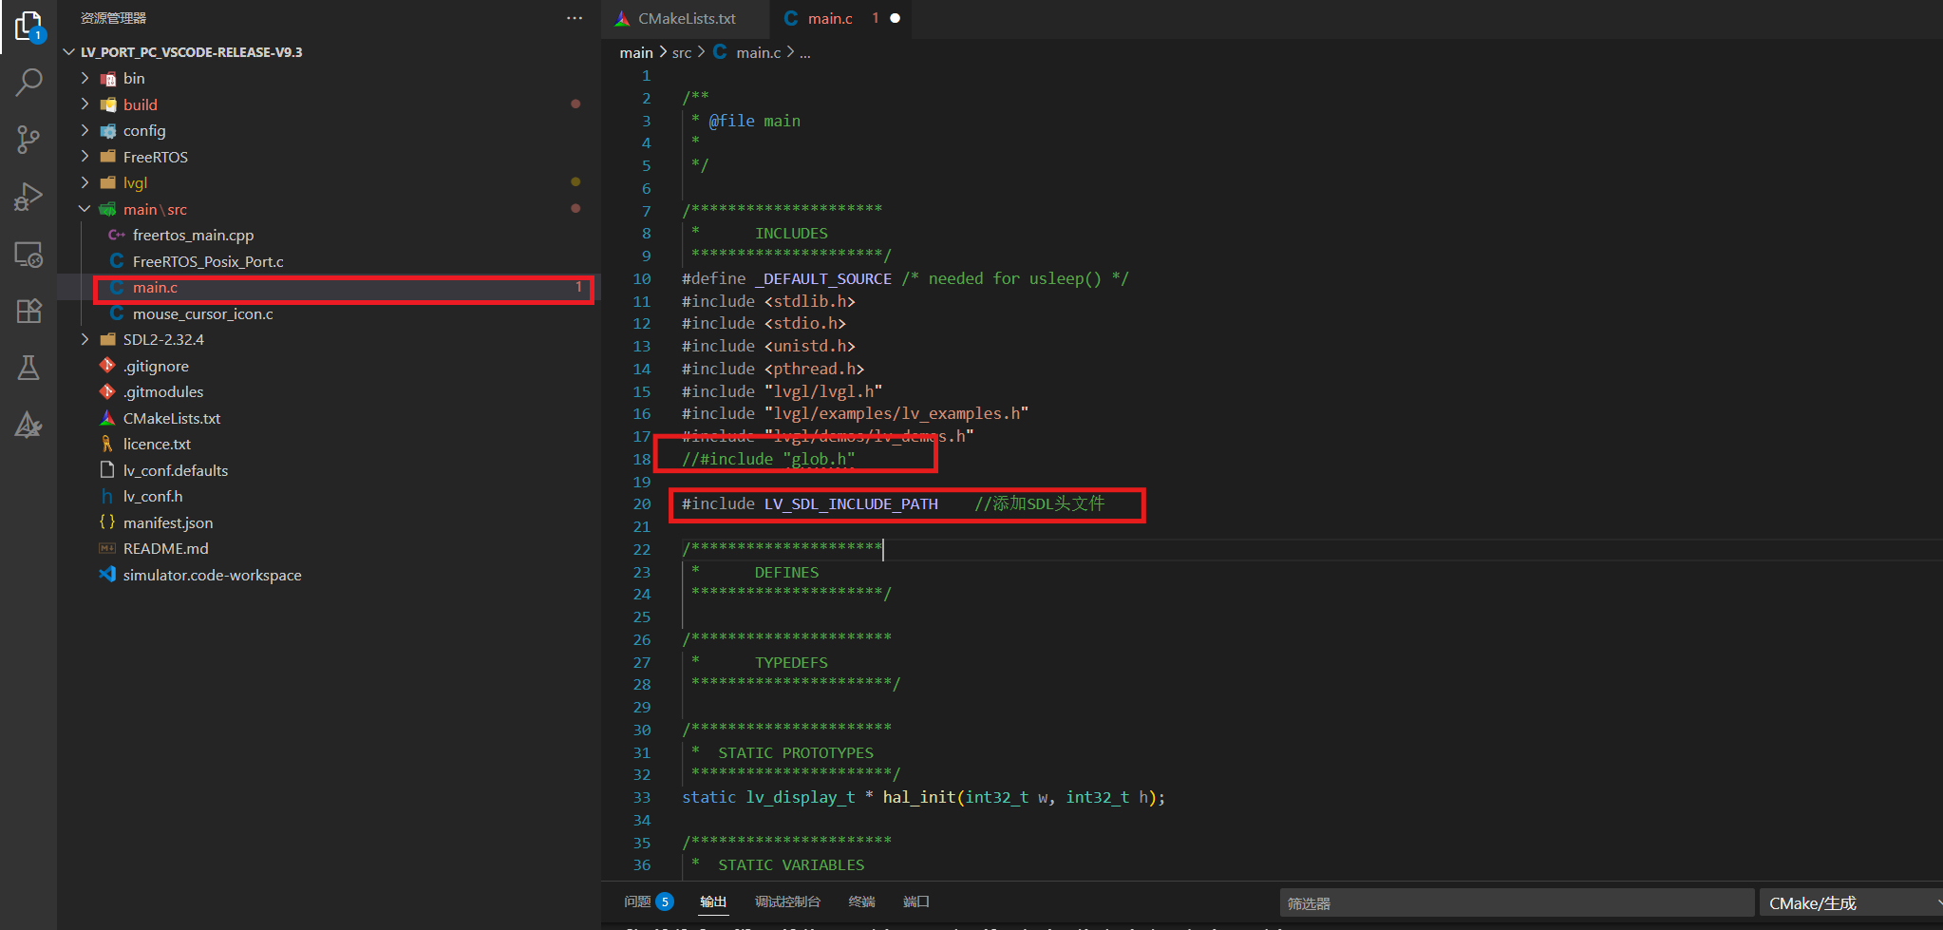
Task: Open the Extensions view
Action: (28, 311)
